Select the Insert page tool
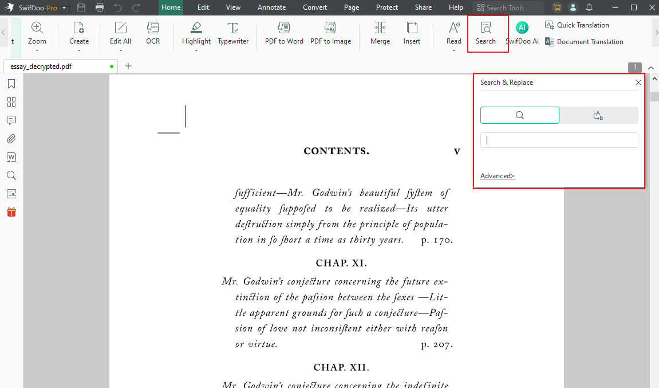This screenshot has width=659, height=388. 412,34
